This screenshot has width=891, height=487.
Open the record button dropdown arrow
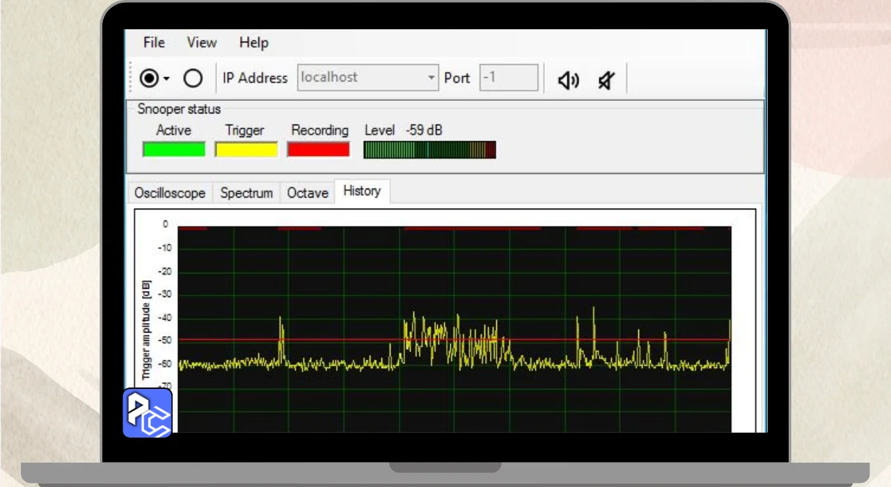pos(166,79)
